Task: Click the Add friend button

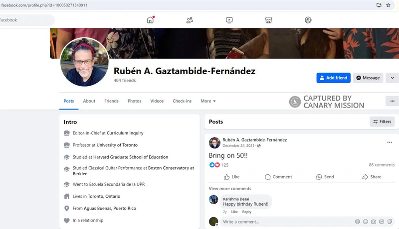Action: click(333, 78)
